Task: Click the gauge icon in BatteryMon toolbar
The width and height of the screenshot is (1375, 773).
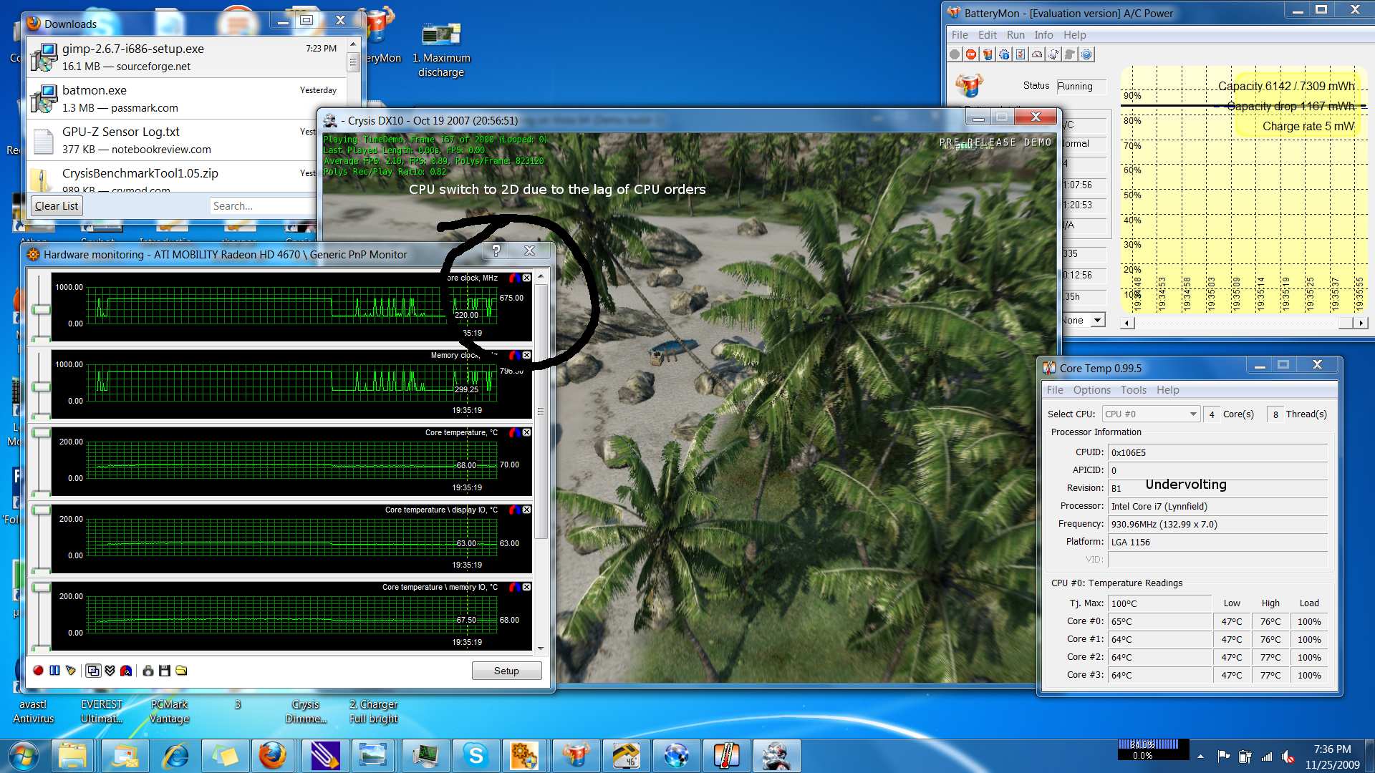Action: (x=1037, y=54)
